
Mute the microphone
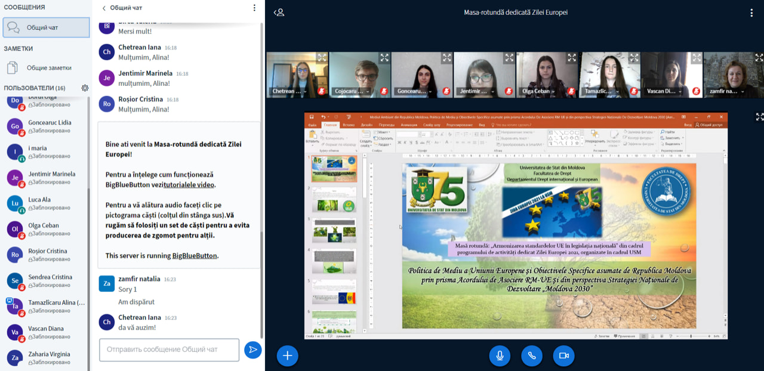point(500,355)
